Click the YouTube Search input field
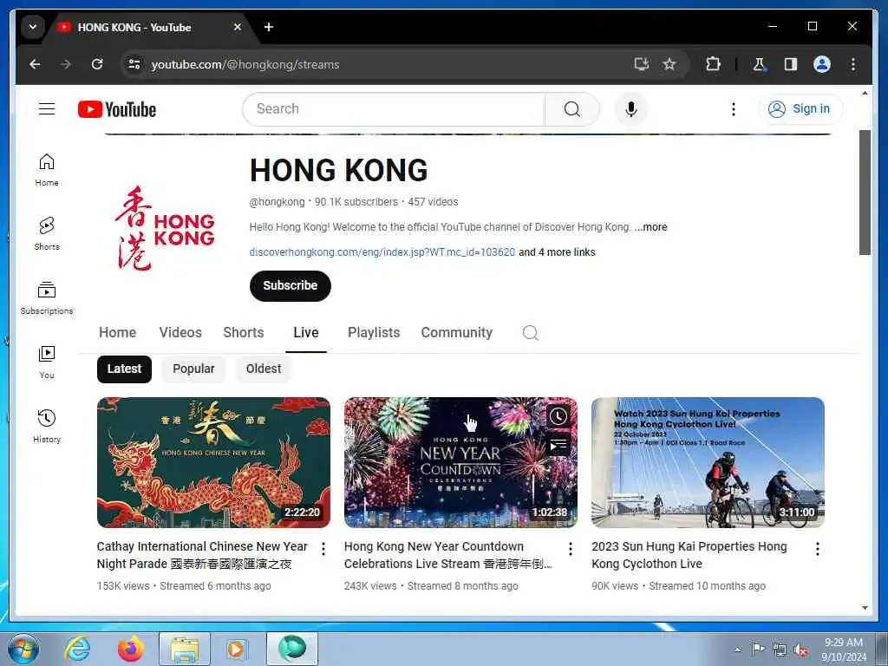The image size is (888, 666). coord(394,108)
